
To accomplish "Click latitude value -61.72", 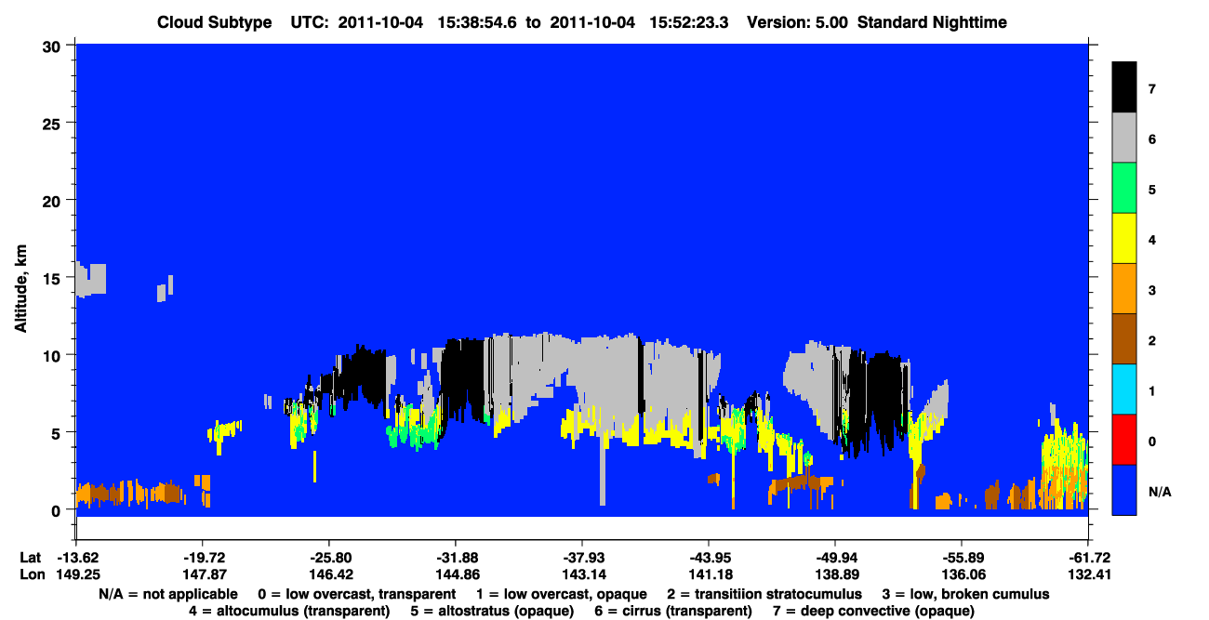I will point(1088,558).
